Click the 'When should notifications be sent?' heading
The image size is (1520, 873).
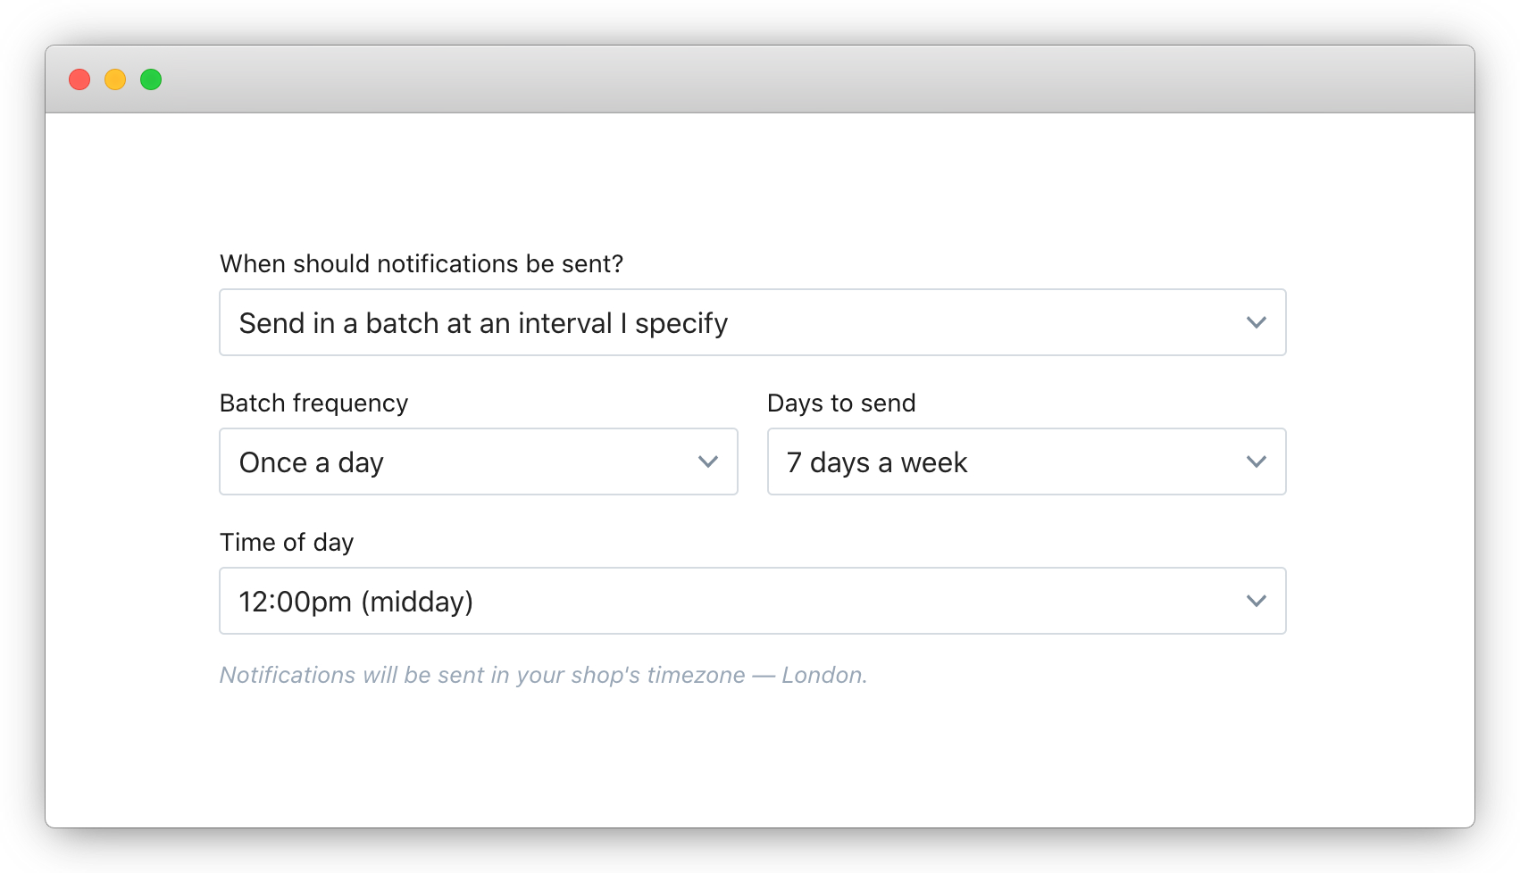pos(422,263)
